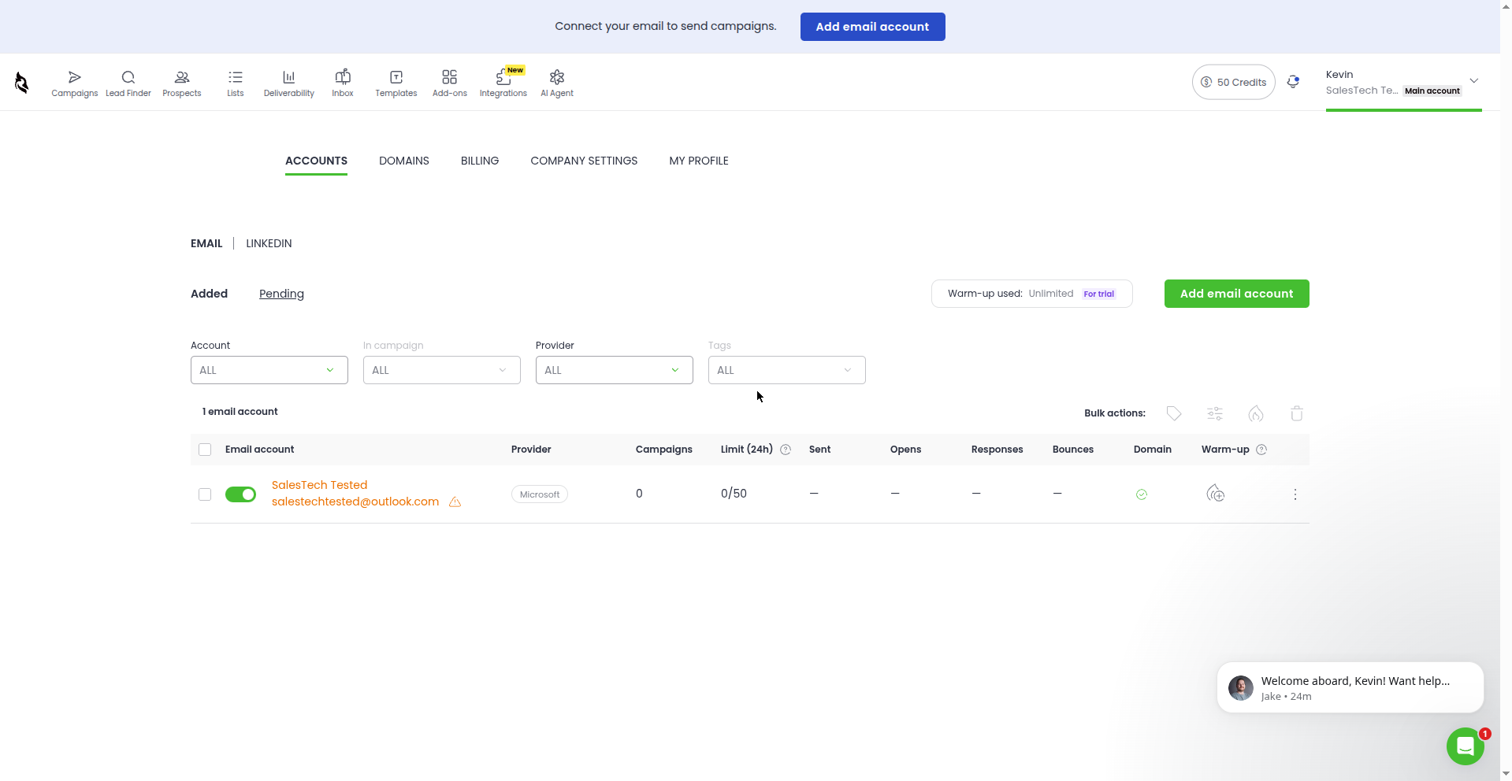Open the COMPANY SETTINGS tab
The image size is (1512, 781).
(x=584, y=161)
